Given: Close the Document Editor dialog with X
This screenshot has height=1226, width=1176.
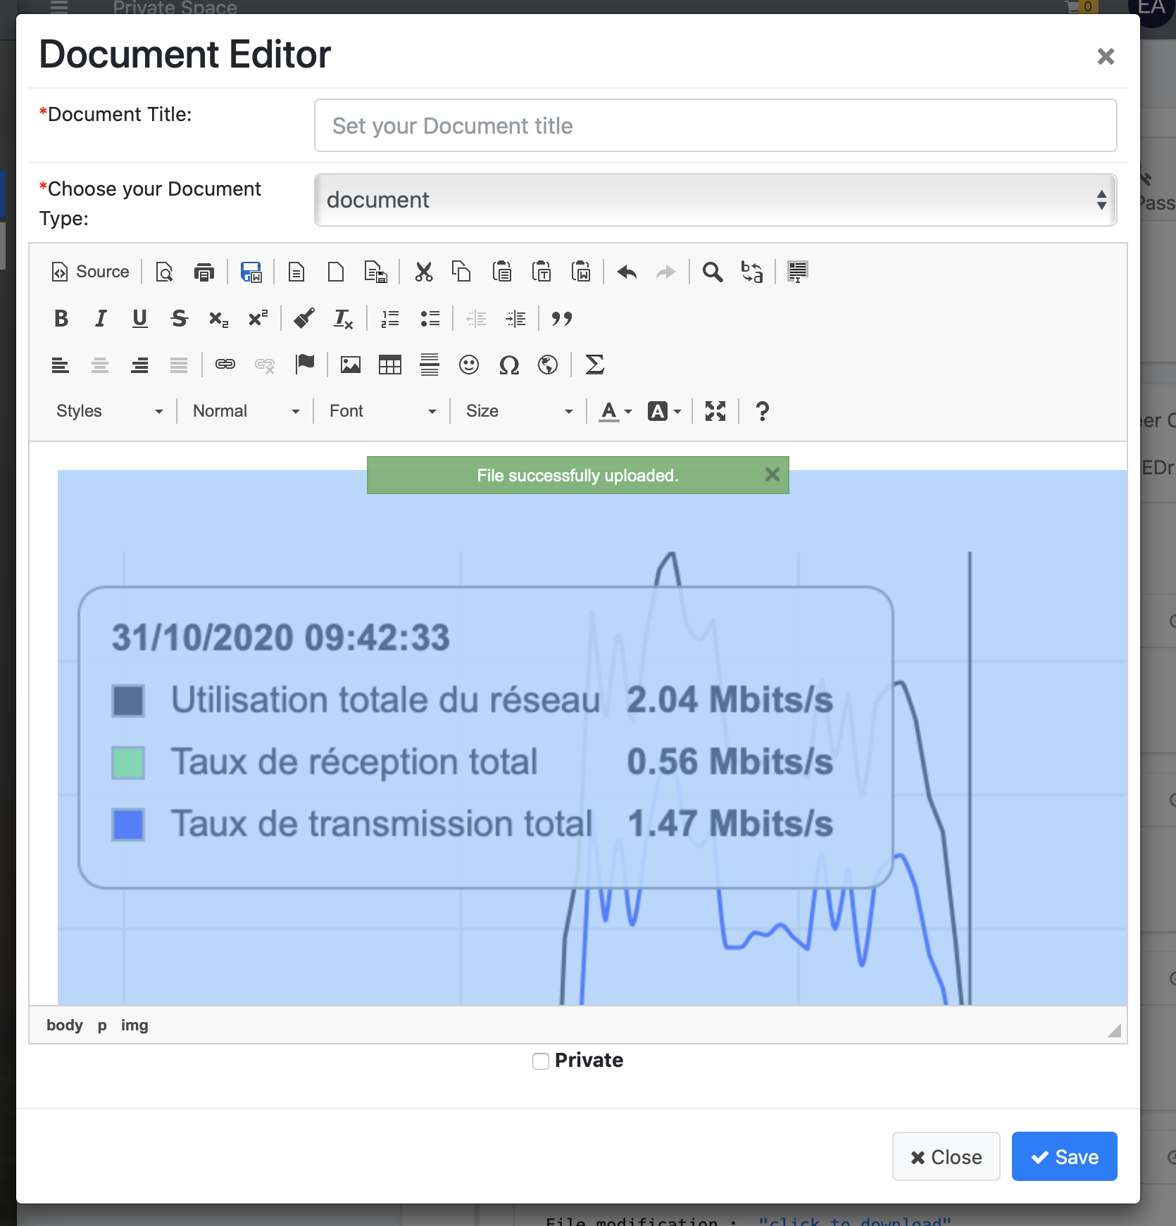Looking at the screenshot, I should point(1106,56).
